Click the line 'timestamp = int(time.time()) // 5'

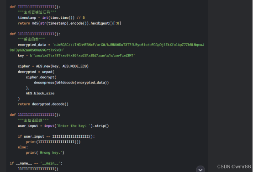point(51,18)
